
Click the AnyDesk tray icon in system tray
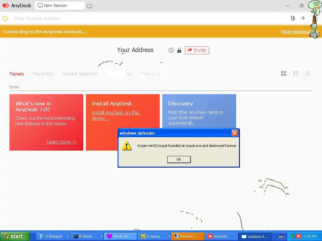[299, 236]
